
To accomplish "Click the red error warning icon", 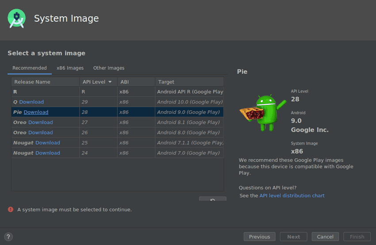I will 11,210.
